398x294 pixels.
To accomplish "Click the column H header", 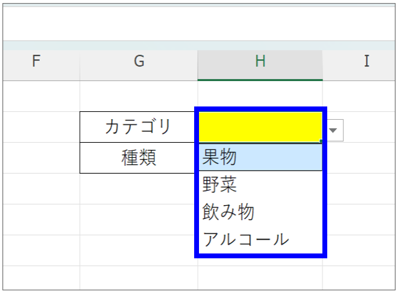I will tap(260, 61).
